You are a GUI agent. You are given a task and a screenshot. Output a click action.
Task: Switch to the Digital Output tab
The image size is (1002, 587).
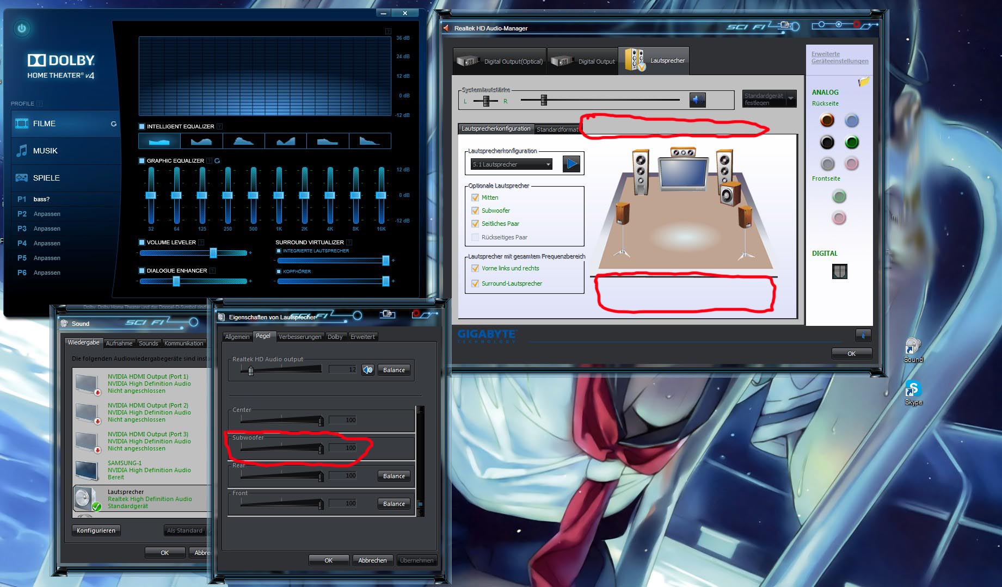coord(582,61)
